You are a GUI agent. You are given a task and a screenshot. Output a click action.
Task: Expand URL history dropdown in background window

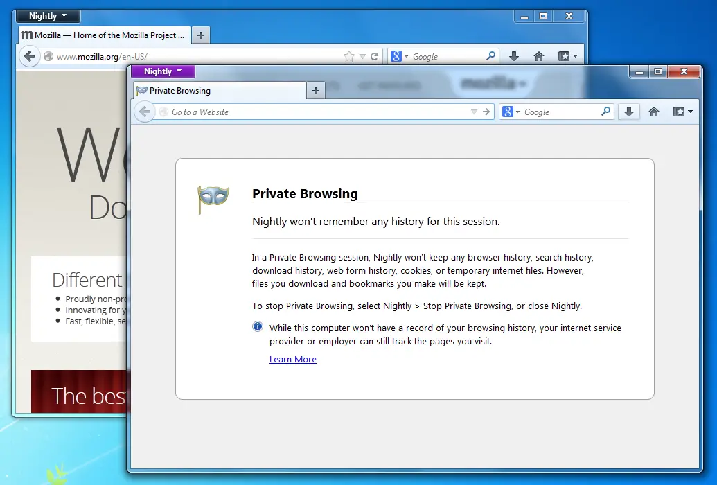point(362,57)
